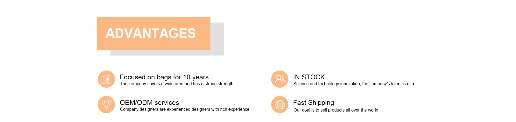Click the 'IN STOCK' heading
The width and height of the screenshot is (516, 122).
tap(309, 77)
